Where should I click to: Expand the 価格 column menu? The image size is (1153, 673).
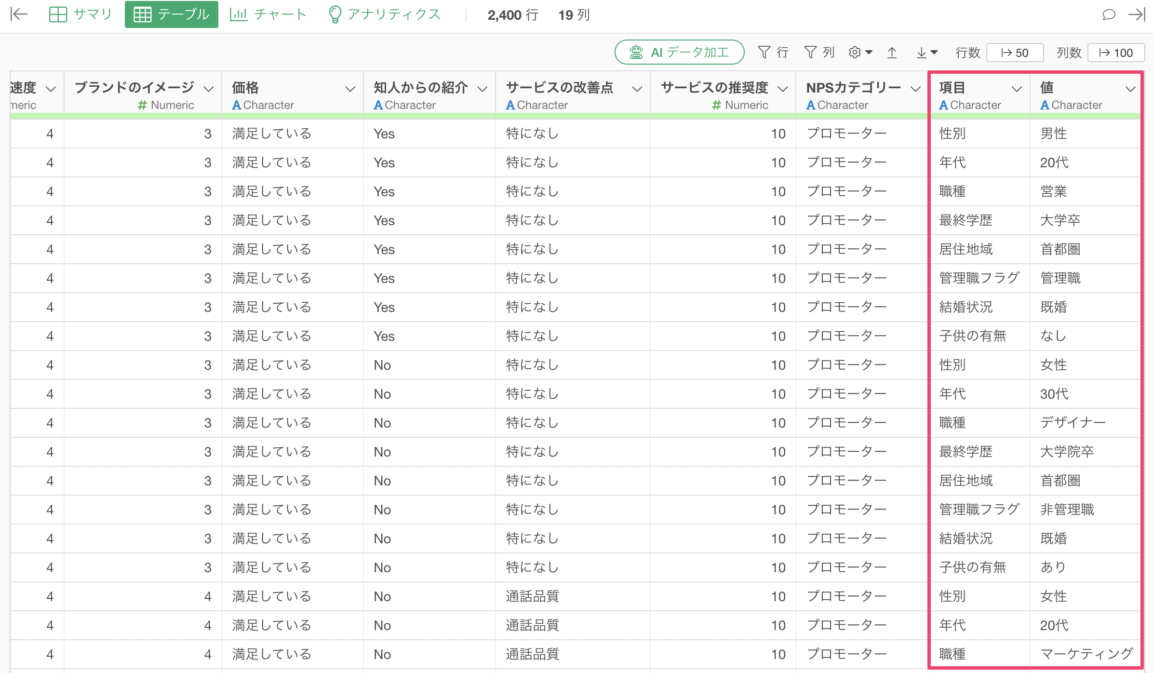(350, 89)
